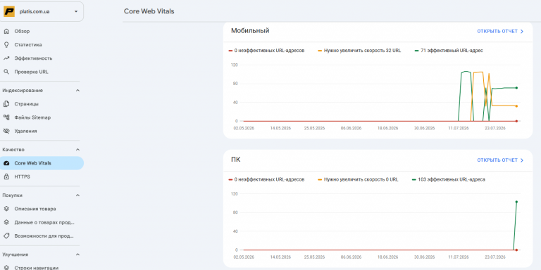Click the green endpoint on ПК chart

(x=516, y=202)
